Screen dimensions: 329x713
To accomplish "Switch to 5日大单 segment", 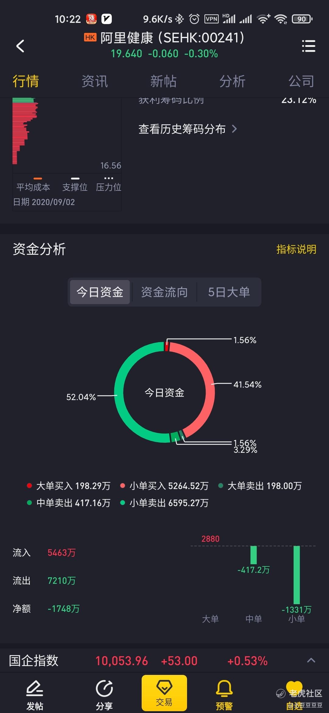I will coord(229,292).
